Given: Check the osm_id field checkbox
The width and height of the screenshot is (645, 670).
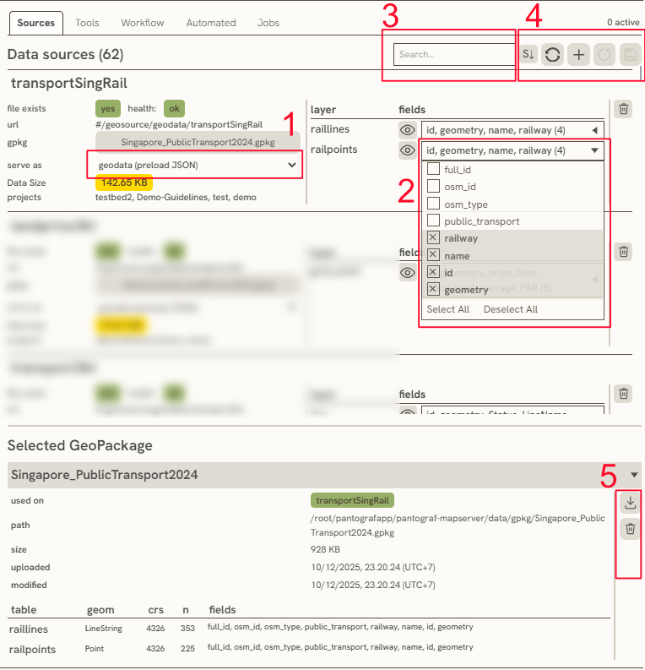Looking at the screenshot, I should 433,187.
